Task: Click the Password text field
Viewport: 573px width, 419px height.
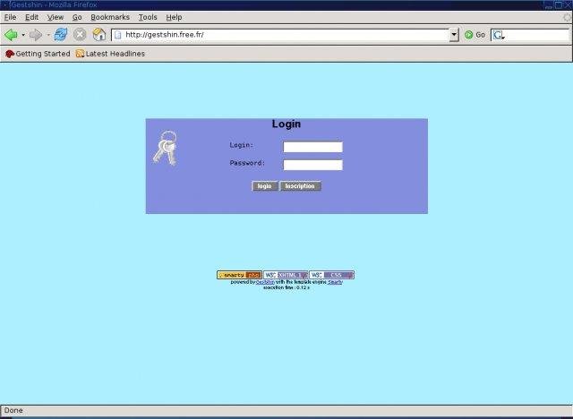Action: click(312, 165)
